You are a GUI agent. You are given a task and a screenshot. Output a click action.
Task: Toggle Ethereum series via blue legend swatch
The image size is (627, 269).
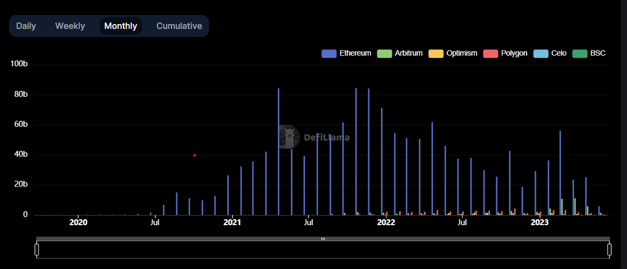click(329, 53)
